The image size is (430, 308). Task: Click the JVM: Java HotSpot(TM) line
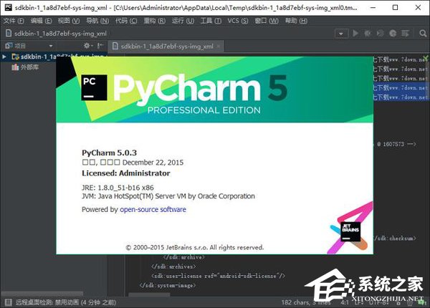(168, 196)
